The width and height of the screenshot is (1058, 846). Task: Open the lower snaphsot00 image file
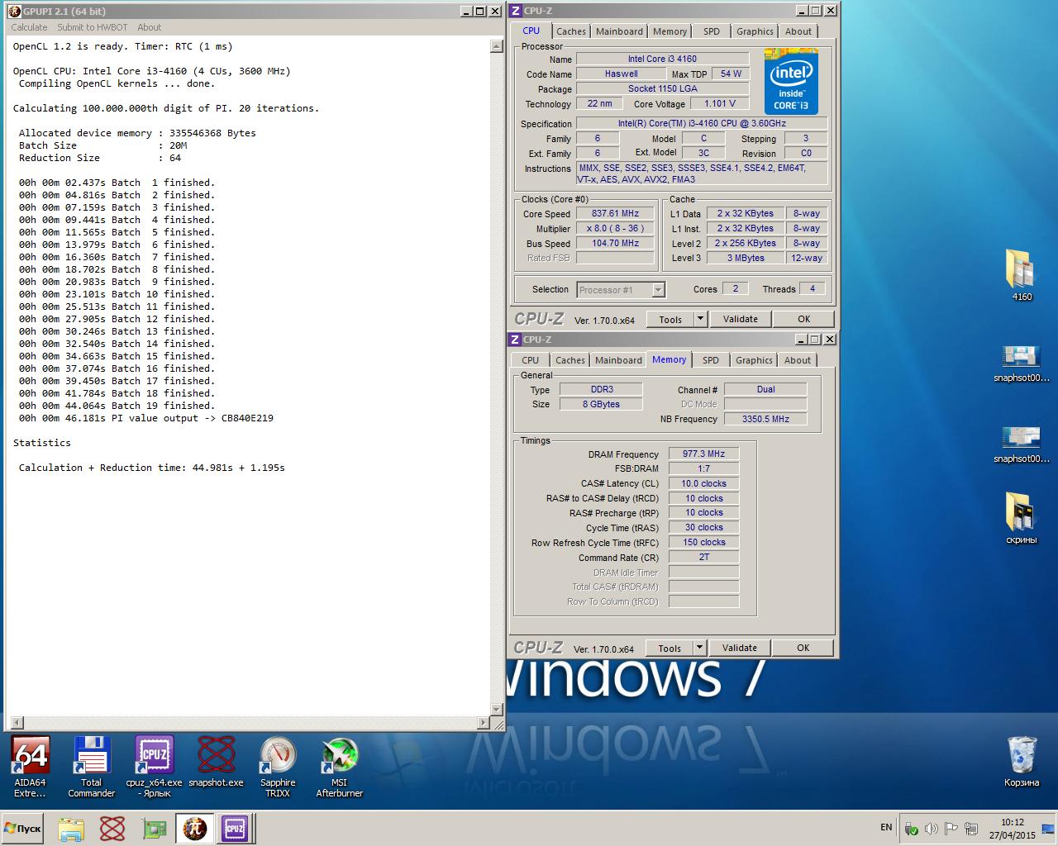click(x=1022, y=444)
